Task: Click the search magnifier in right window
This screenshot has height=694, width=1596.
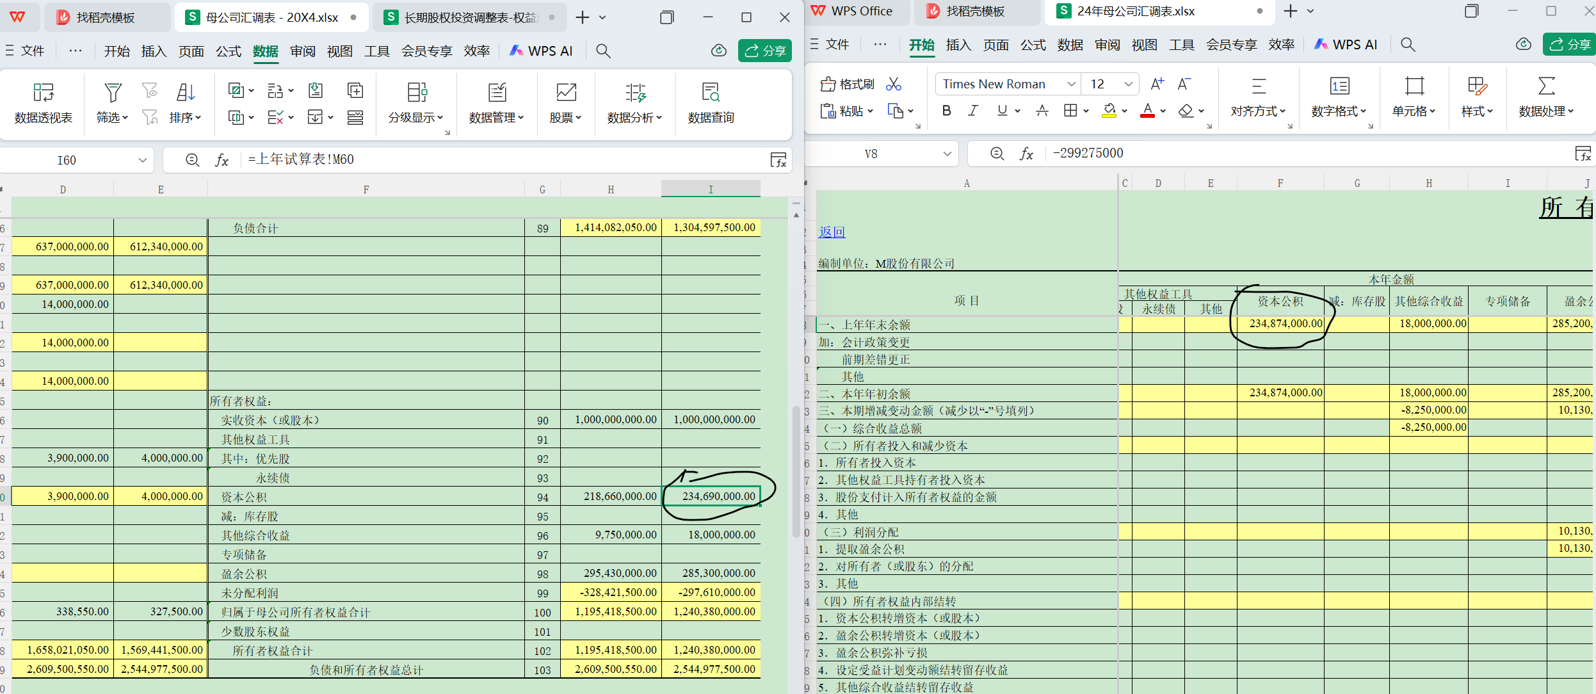Action: [x=1408, y=44]
